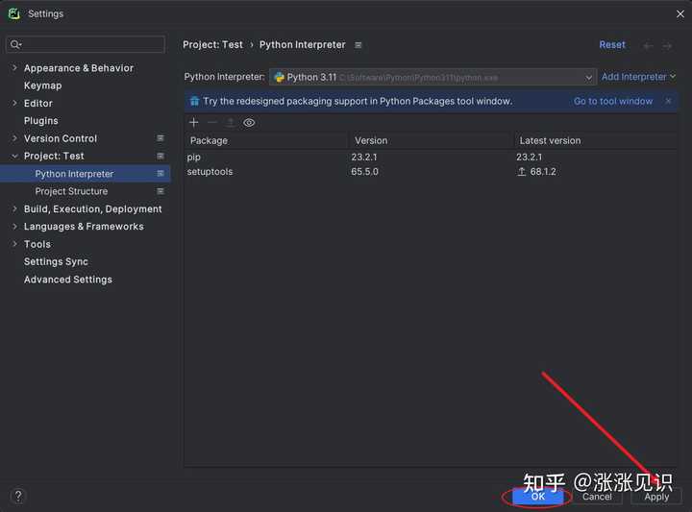This screenshot has width=692, height=512.
Task: Expand the Version Control section
Action: (x=14, y=138)
